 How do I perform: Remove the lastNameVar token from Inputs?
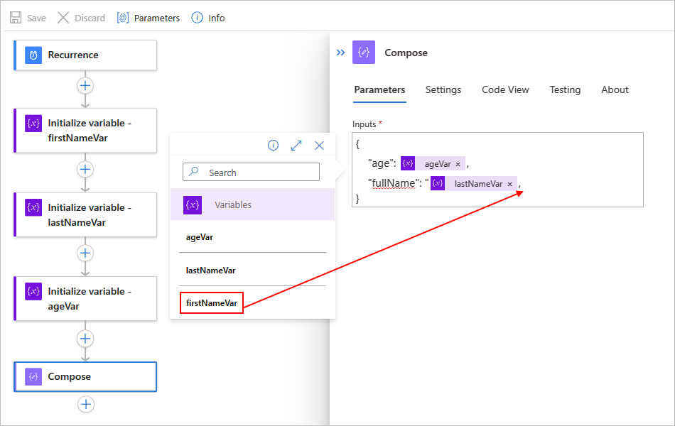pos(509,184)
